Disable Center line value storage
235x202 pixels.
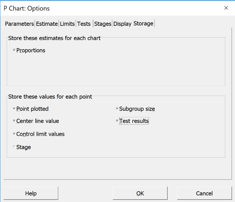click(14, 121)
